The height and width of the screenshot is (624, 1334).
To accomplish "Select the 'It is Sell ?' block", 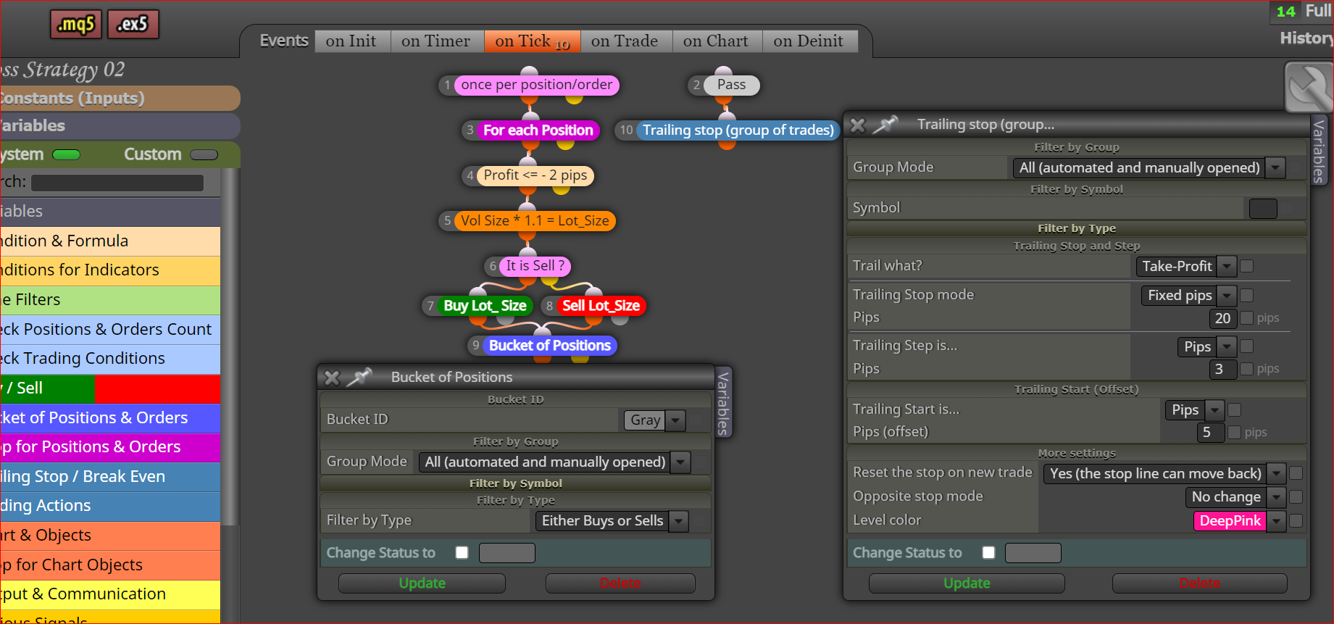I will [535, 266].
